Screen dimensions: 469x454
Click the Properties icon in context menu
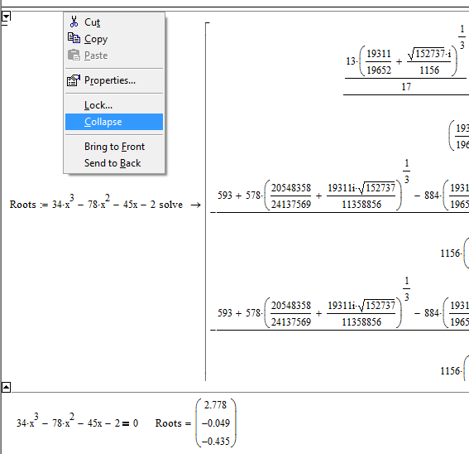tap(74, 80)
